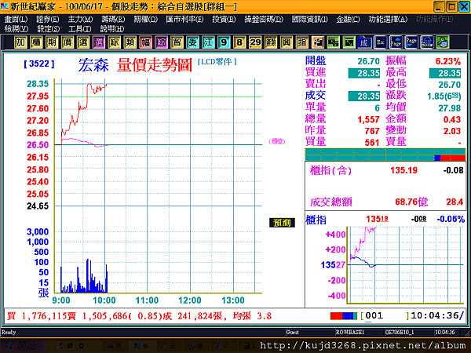471x353 pixels.
Task: Click the Page Down toolbar button
Action: pyautogui.click(x=411, y=42)
